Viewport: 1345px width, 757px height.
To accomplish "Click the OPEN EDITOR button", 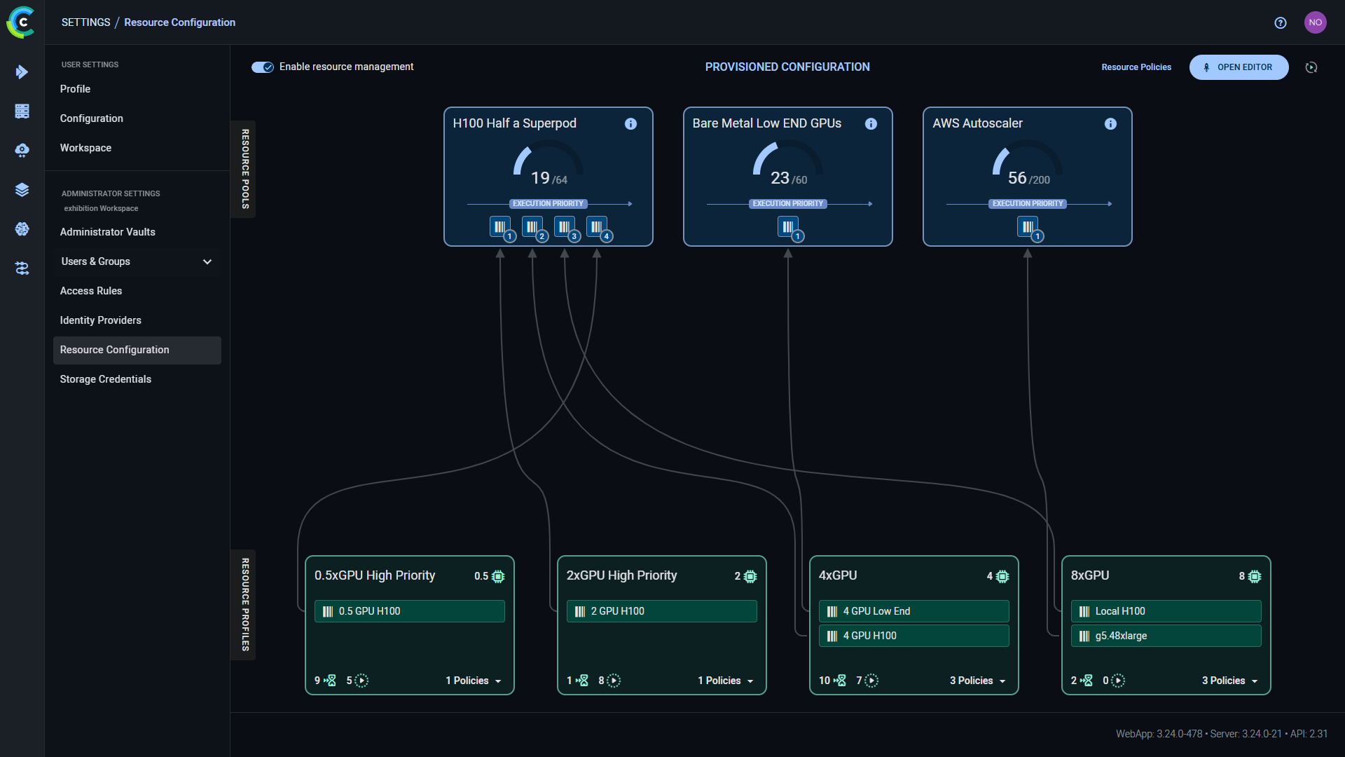I will pyautogui.click(x=1239, y=67).
